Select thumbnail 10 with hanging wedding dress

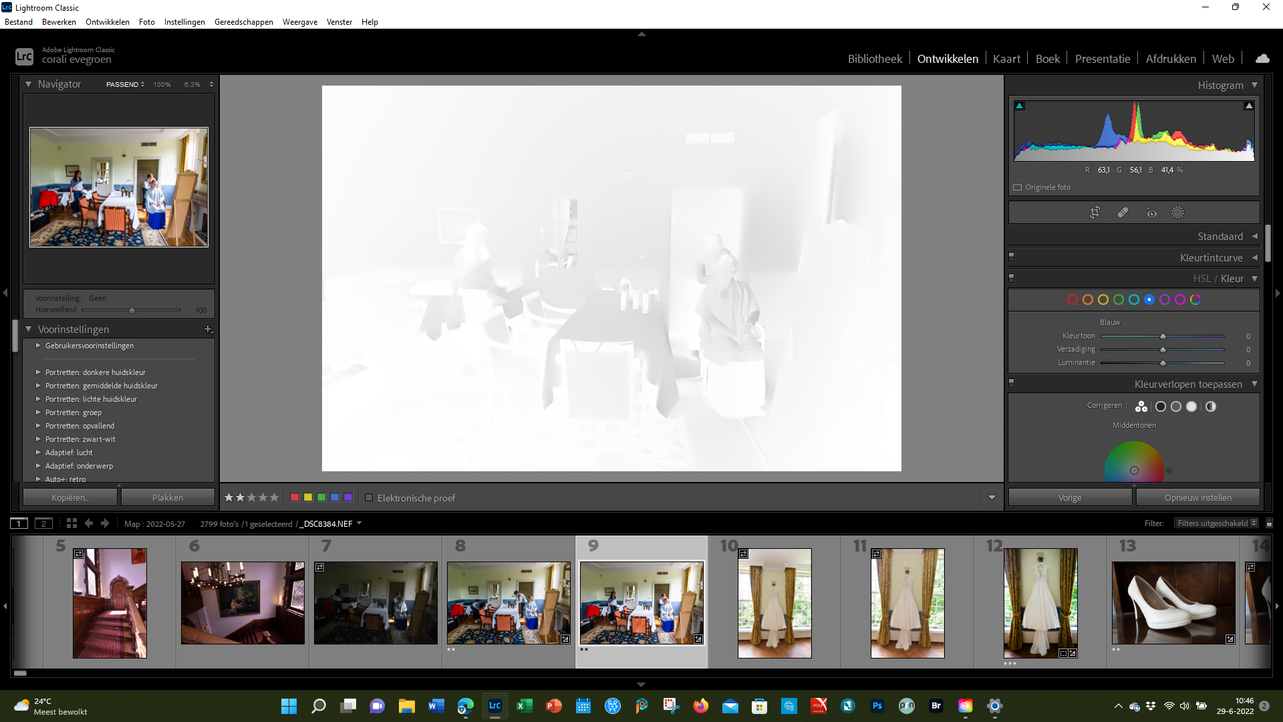[774, 602]
